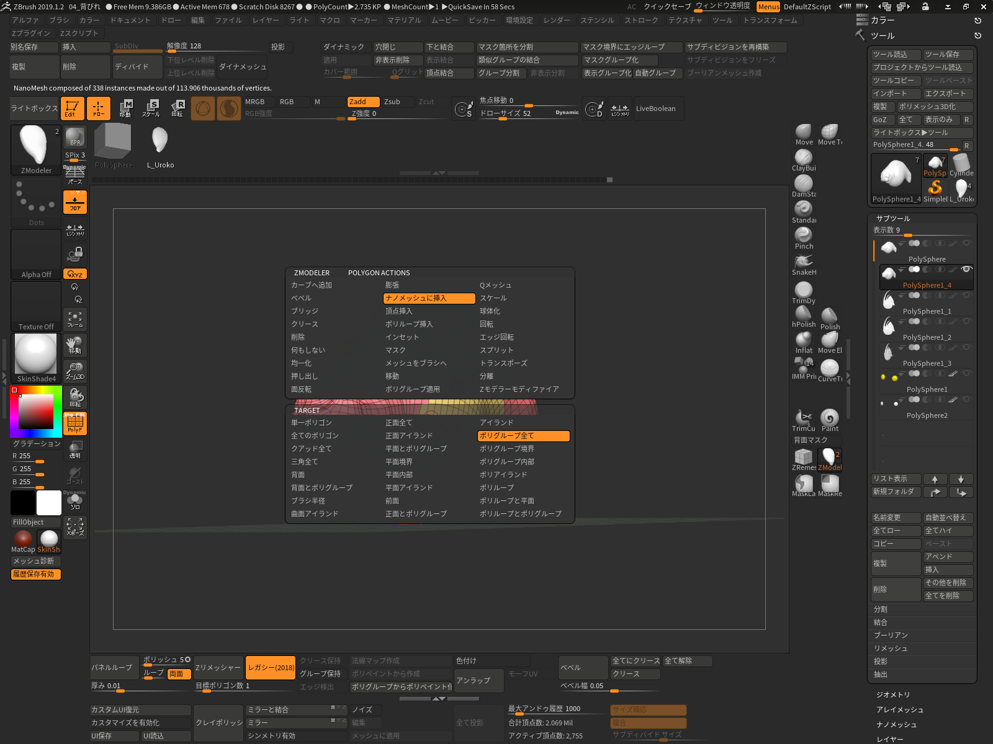Image resolution: width=993 pixels, height=744 pixels.
Task: Expand the 結合 subtool section
Action: [x=881, y=622]
